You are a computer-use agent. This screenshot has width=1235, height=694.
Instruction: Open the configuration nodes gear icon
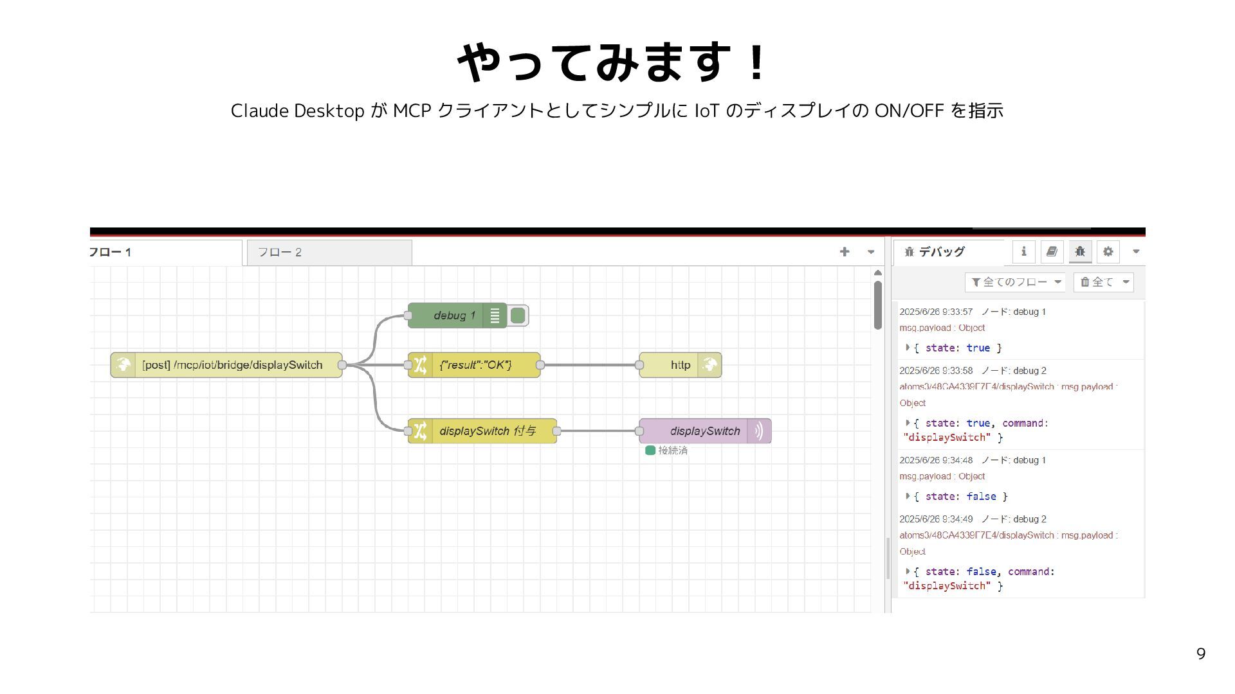pos(1108,252)
